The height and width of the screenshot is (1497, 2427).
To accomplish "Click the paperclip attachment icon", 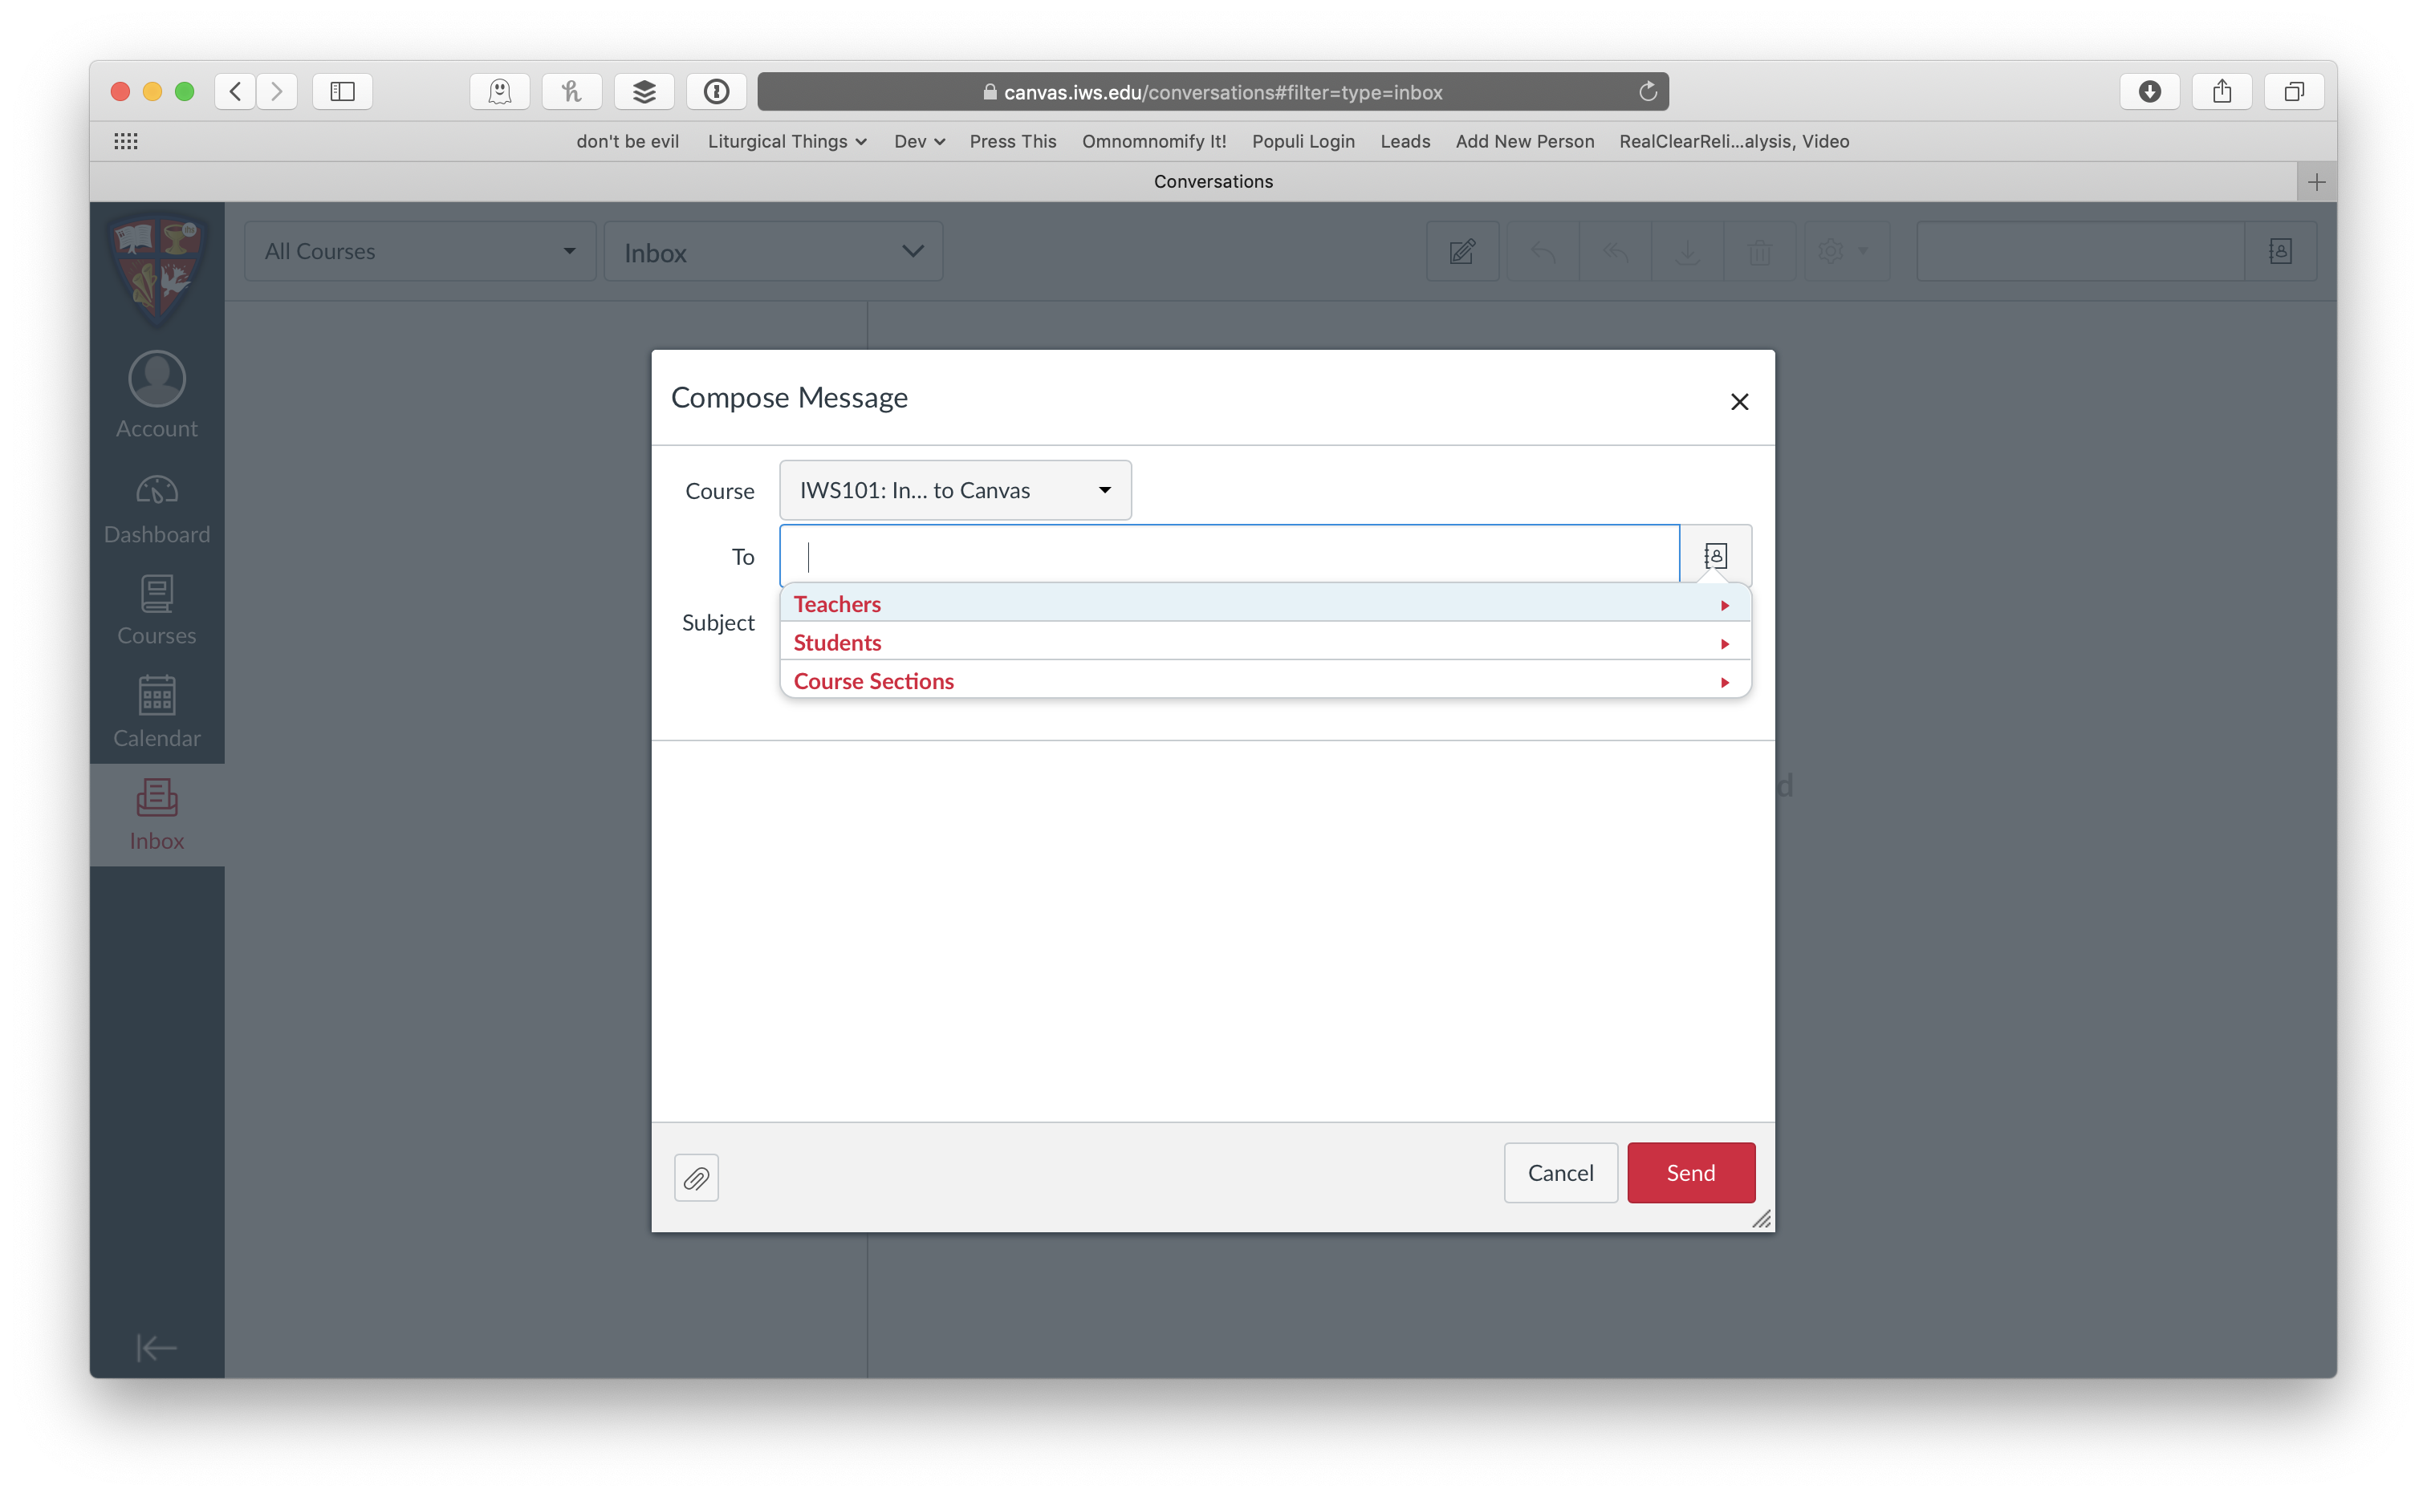I will tap(696, 1177).
